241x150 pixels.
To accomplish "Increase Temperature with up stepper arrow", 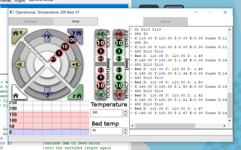I will click(125, 111).
